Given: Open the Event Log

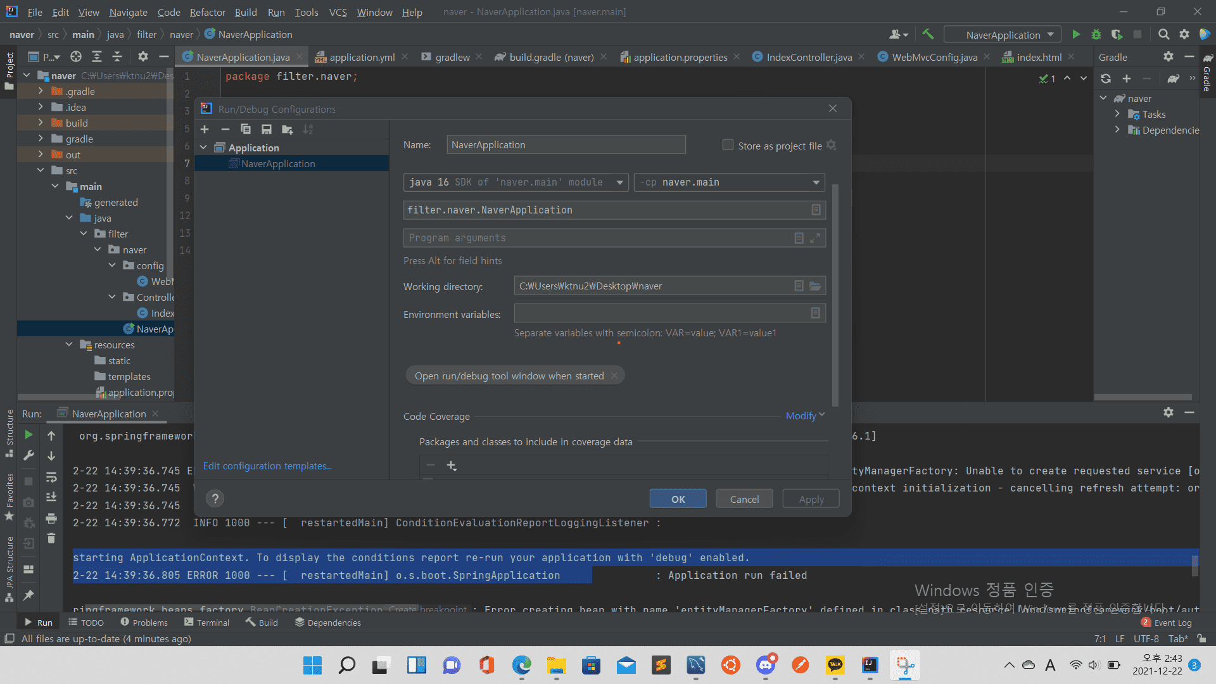Looking at the screenshot, I should pyautogui.click(x=1167, y=623).
